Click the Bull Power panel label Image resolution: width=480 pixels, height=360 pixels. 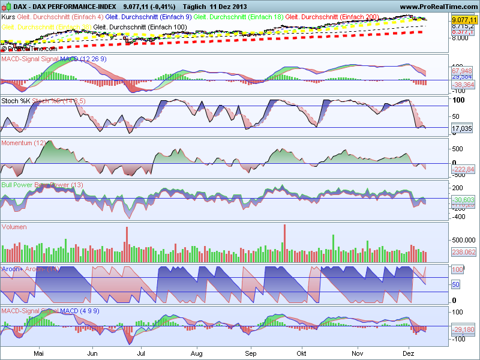(17, 185)
